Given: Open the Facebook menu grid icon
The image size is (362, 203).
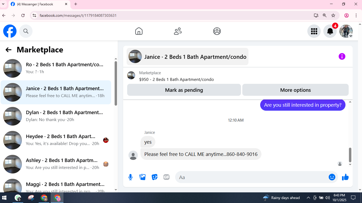Looking at the screenshot, I should (314, 31).
